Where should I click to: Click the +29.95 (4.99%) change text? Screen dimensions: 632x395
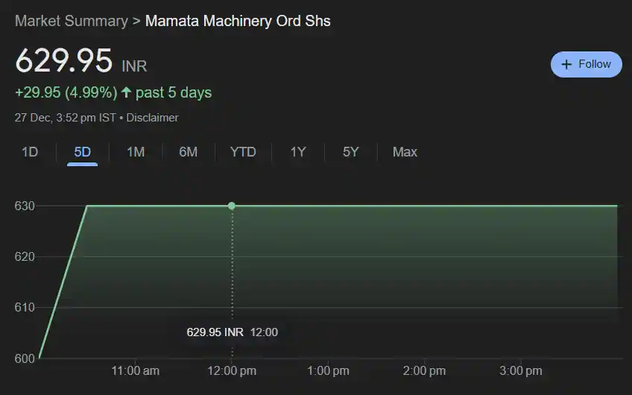66,92
